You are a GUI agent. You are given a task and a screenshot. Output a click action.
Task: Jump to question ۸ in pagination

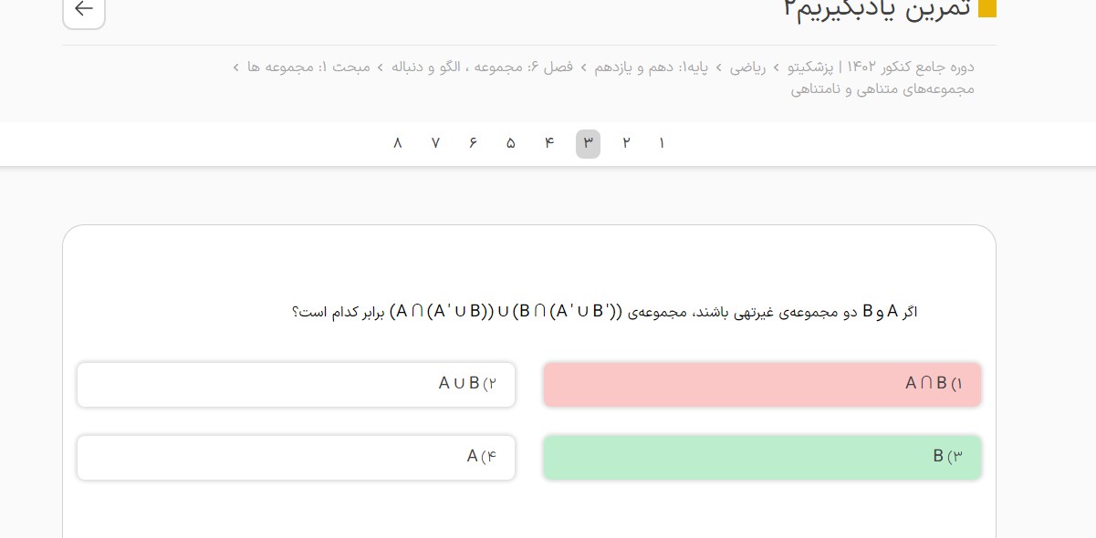(397, 143)
